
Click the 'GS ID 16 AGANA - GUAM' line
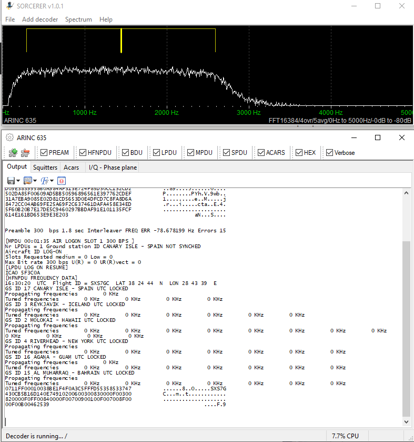tap(55, 357)
